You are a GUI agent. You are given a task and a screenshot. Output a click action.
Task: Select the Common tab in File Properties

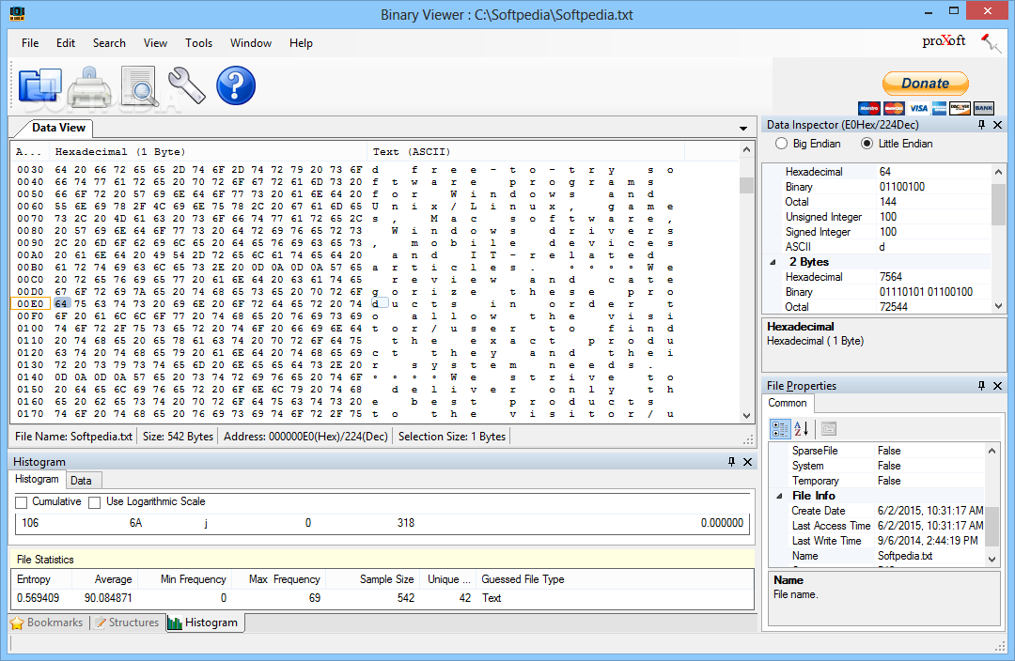tap(788, 403)
